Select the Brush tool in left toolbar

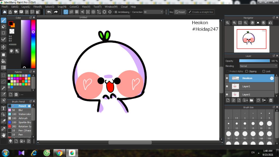[x=3, y=20]
